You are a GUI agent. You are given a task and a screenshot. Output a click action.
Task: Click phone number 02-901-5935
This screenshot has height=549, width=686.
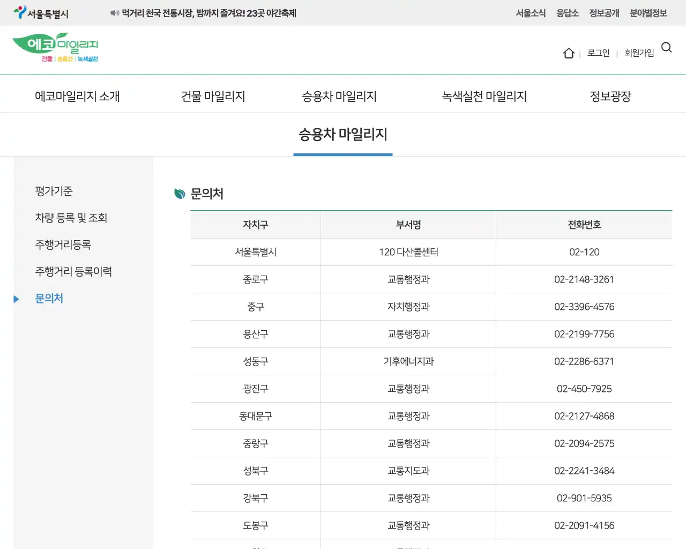tap(584, 498)
